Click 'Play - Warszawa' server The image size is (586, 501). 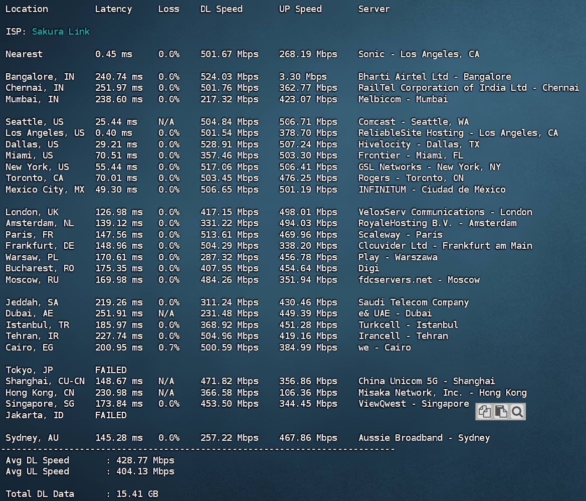click(x=398, y=257)
